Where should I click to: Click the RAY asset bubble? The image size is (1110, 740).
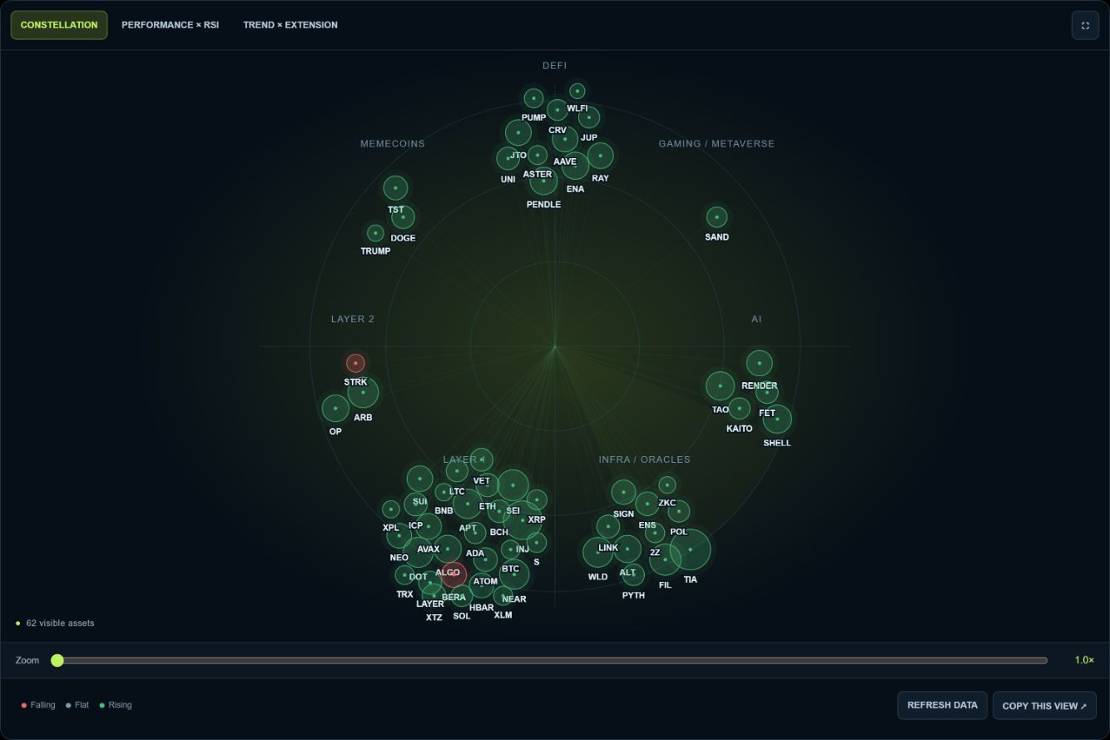[600, 156]
